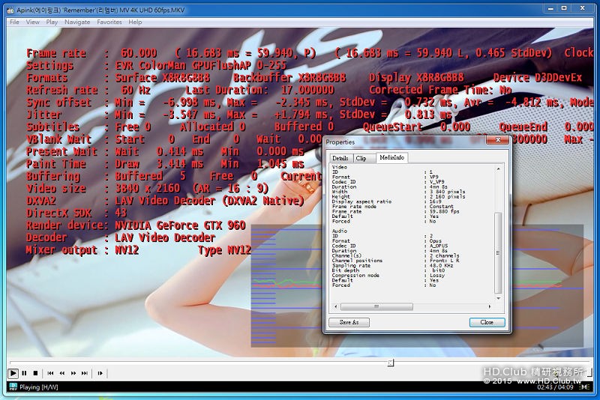Open the Navigate menu
This screenshot has height=400, width=600.
click(x=77, y=22)
